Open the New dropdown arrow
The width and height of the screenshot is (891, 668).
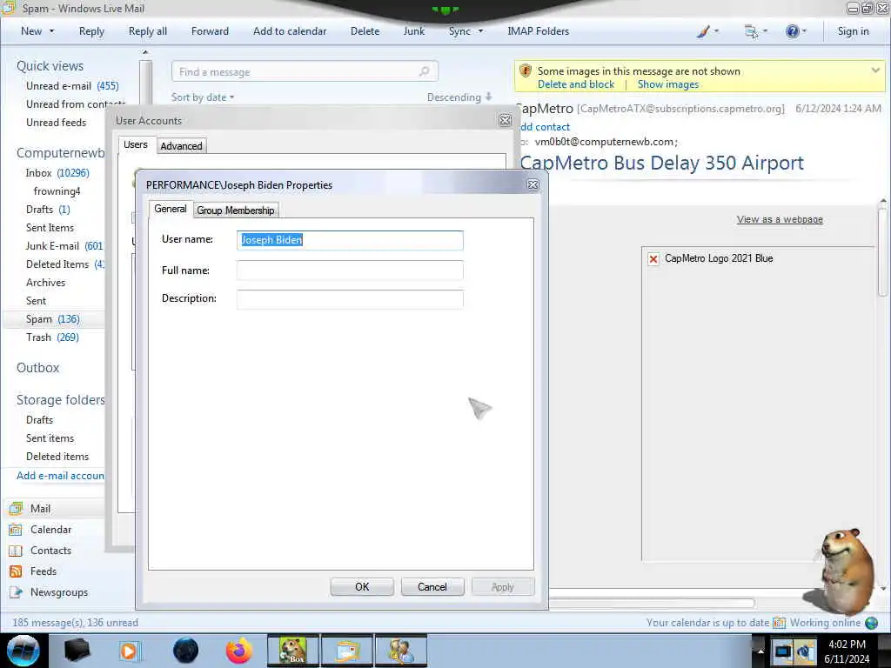(51, 31)
